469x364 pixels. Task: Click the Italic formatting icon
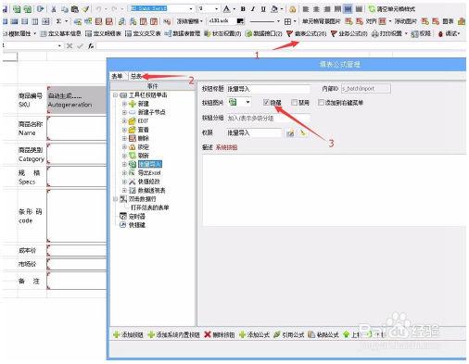(253, 9)
